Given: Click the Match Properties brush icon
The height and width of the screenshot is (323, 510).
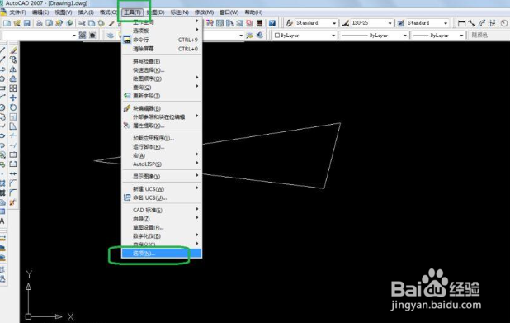Looking at the screenshot, I should (111, 23).
